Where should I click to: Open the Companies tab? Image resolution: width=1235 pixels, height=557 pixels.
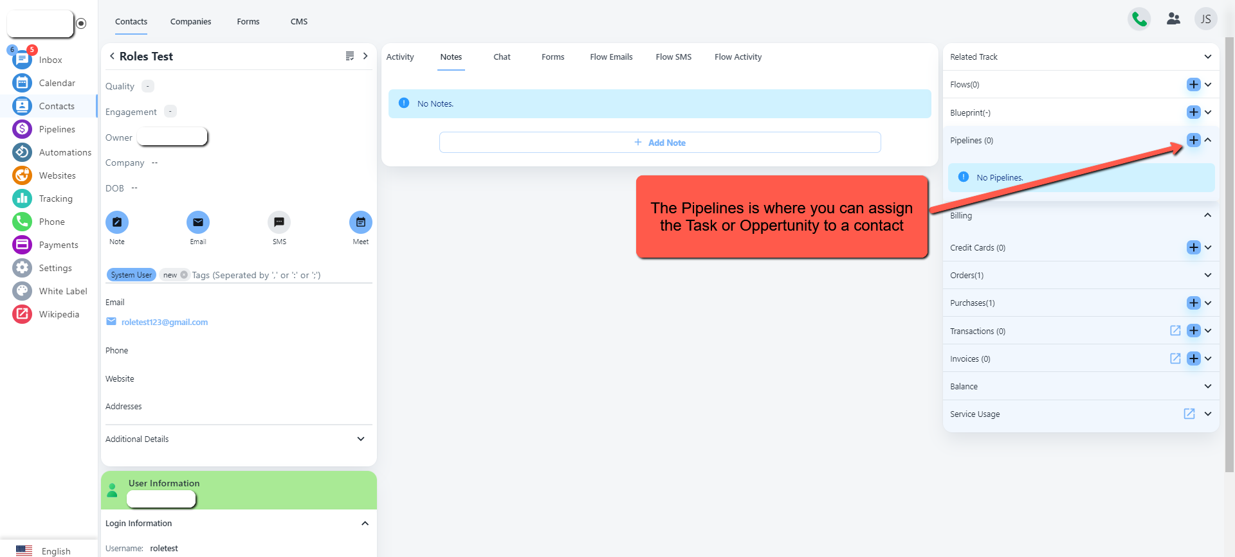click(190, 22)
